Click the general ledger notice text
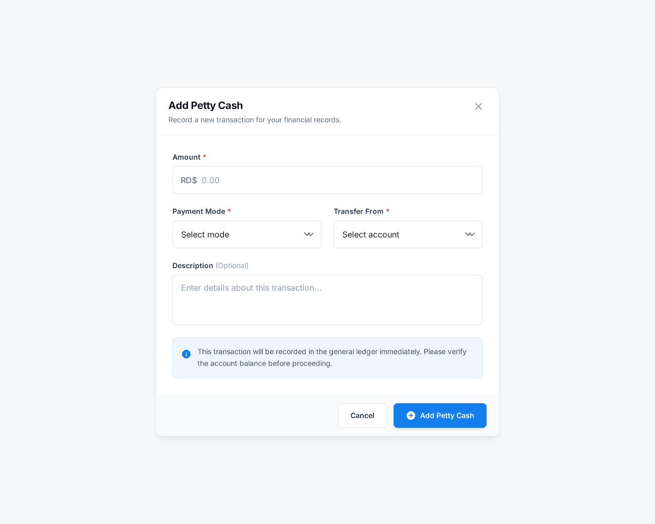This screenshot has height=524, width=655. (332, 357)
